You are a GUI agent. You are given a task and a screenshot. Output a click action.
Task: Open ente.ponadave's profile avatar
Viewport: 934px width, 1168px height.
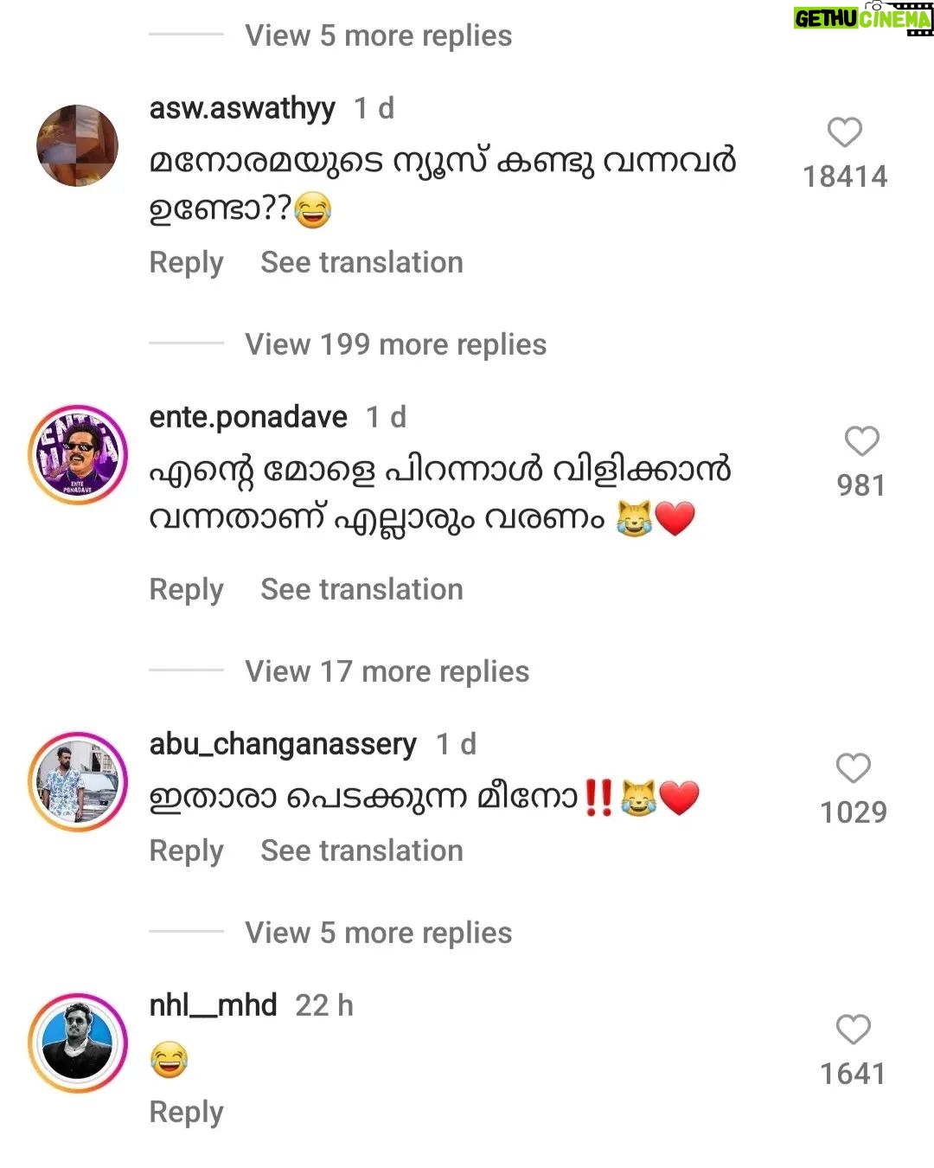pyautogui.click(x=78, y=454)
